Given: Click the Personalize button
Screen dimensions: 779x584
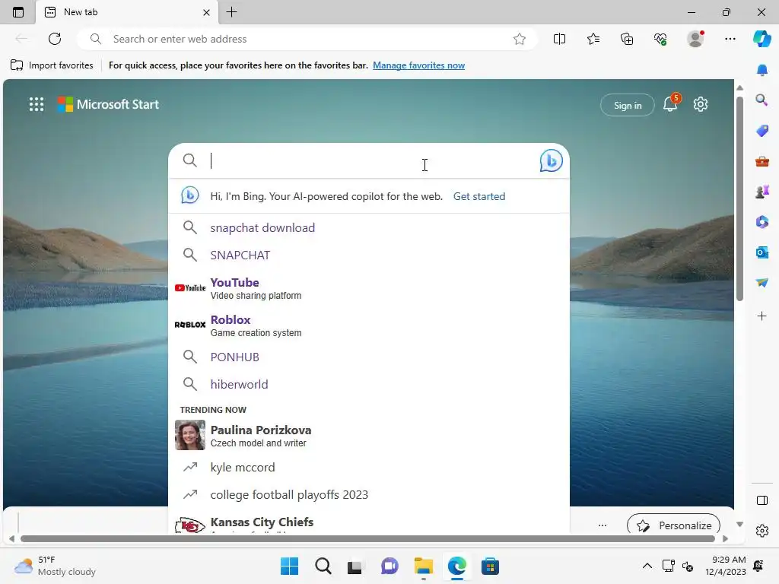Looking at the screenshot, I should 674,525.
